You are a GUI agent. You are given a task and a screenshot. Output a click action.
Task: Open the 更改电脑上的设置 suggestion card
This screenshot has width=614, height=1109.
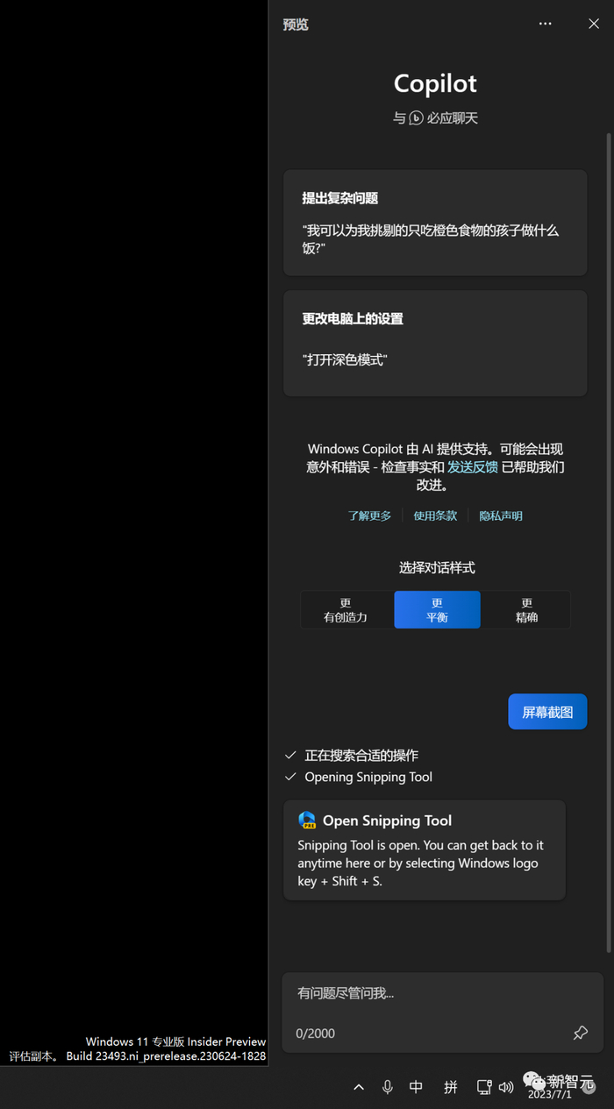(435, 344)
